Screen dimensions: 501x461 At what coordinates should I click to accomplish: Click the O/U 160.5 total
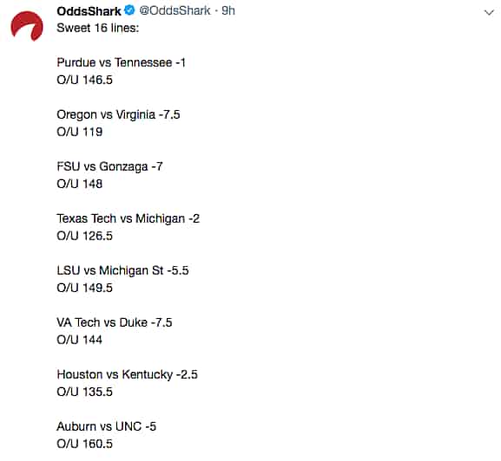(85, 444)
